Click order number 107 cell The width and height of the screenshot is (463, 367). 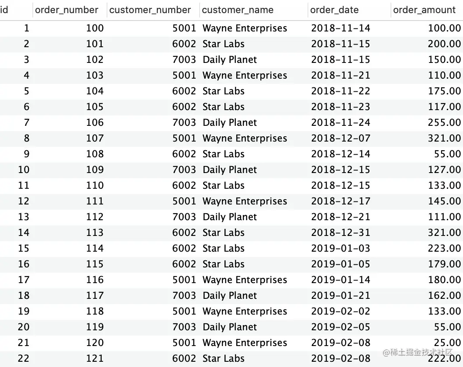click(95, 138)
